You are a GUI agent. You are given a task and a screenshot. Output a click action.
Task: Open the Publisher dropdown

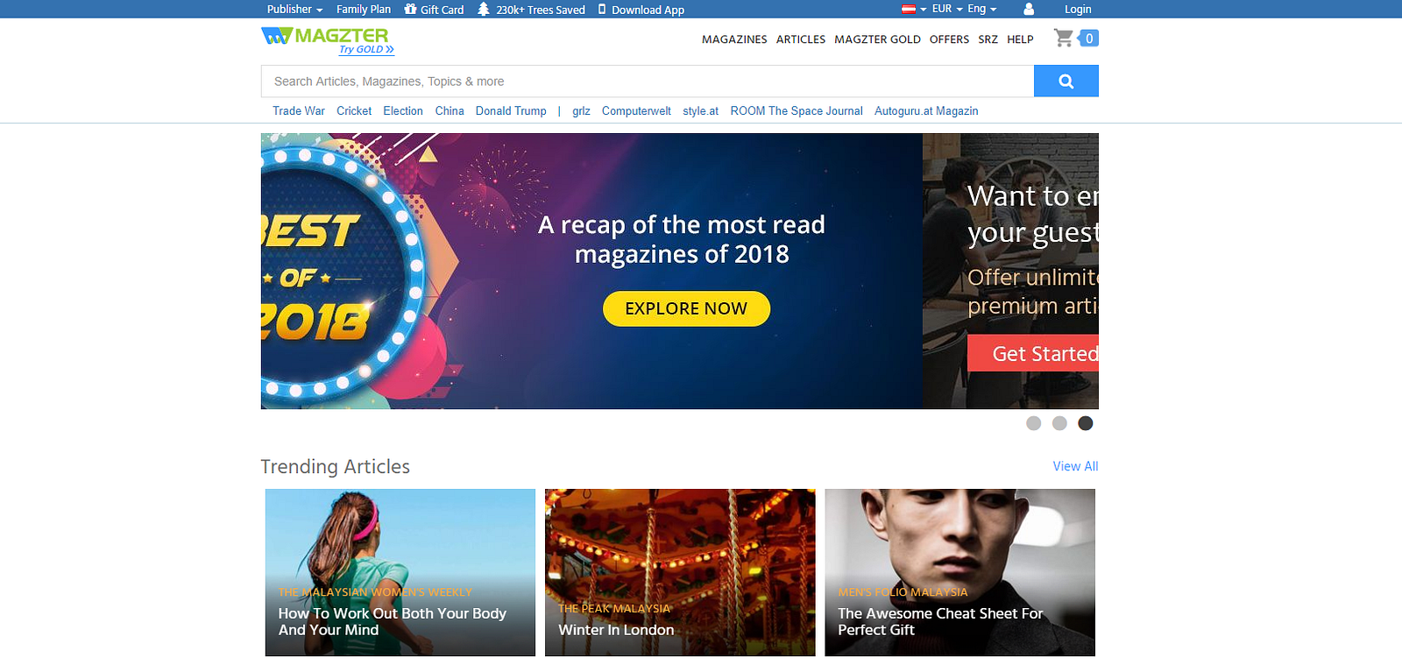click(294, 10)
